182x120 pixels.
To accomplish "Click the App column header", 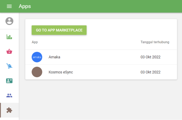I will (35, 42).
